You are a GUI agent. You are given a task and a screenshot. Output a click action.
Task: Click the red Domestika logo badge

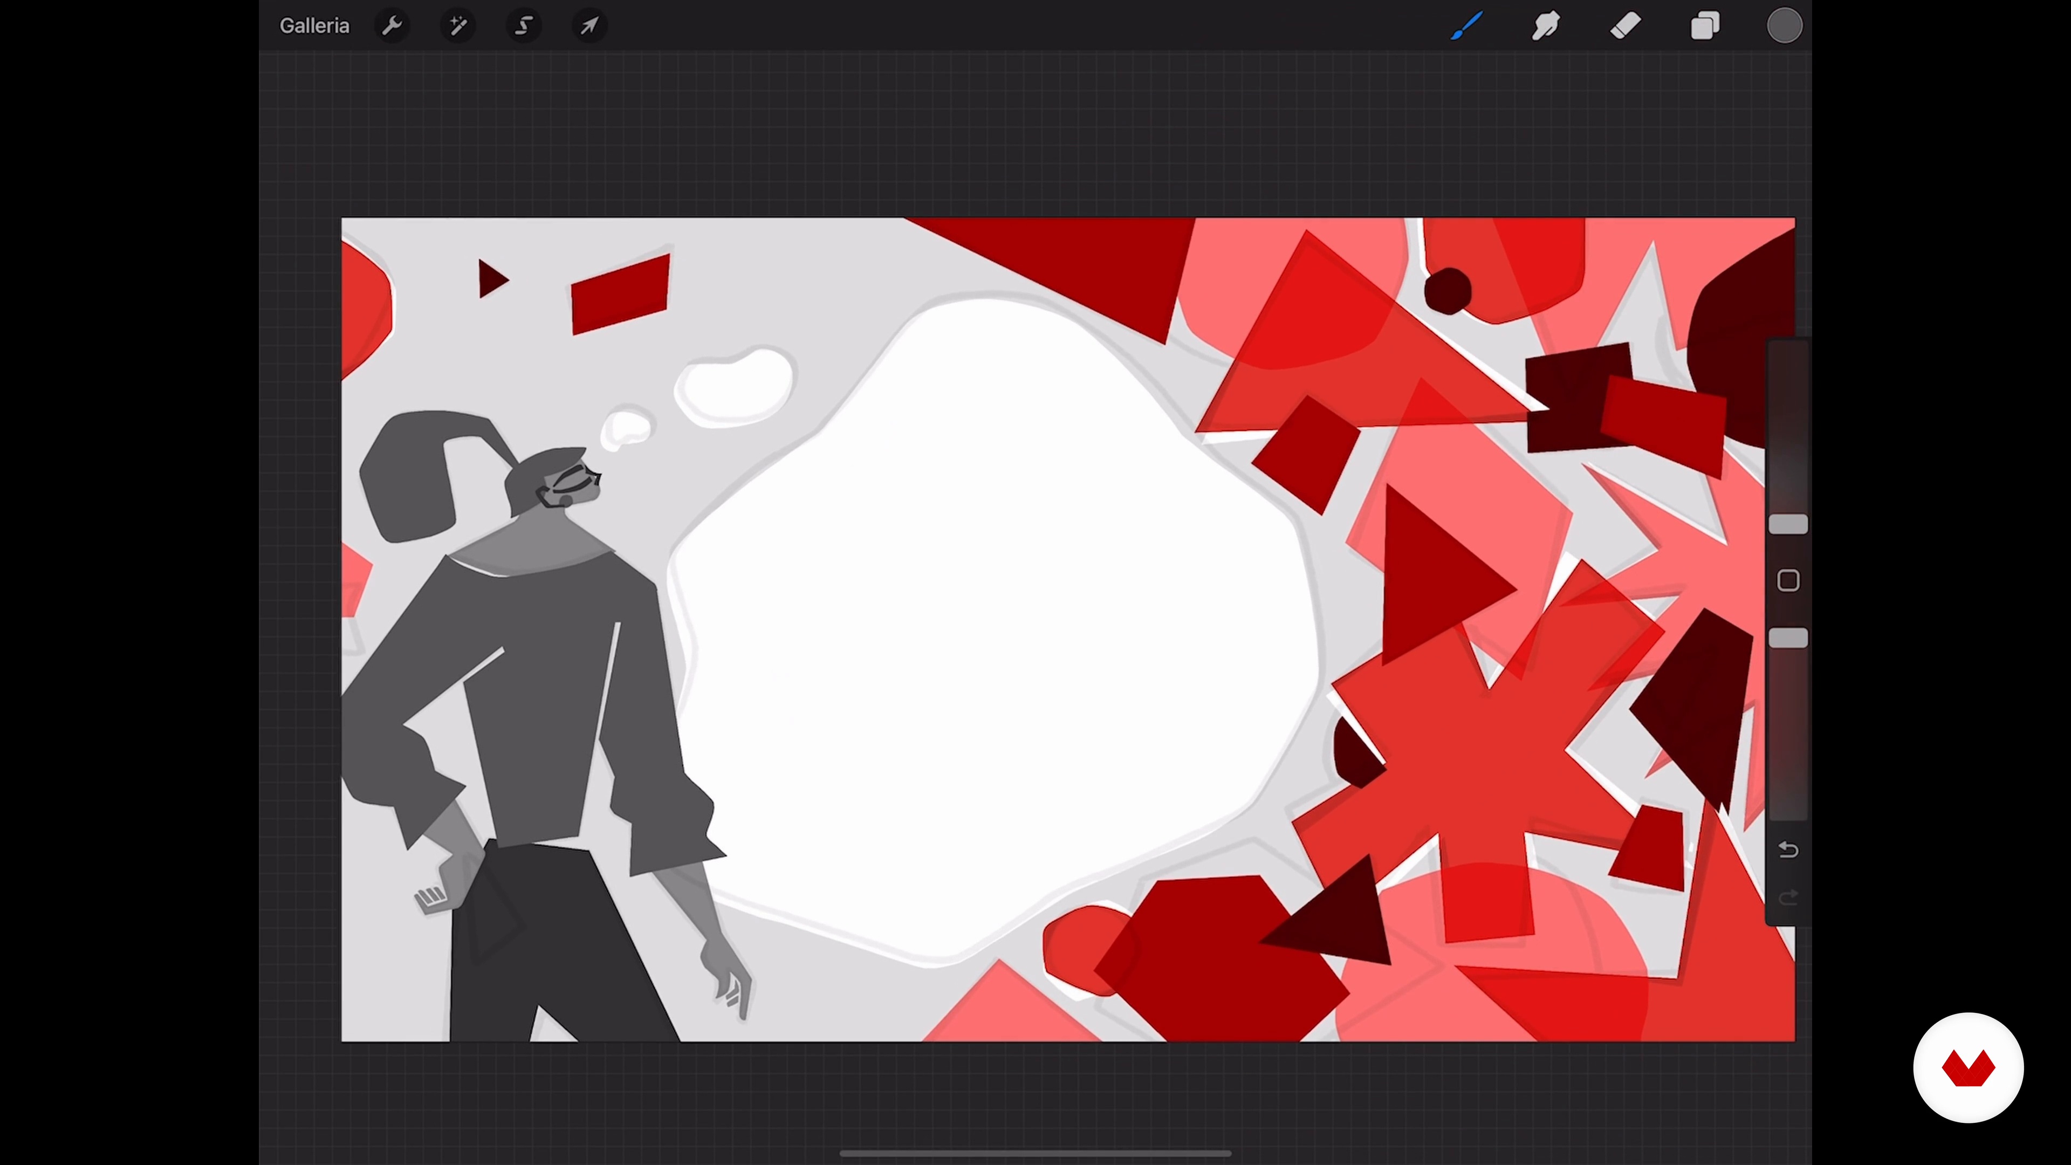[1968, 1068]
